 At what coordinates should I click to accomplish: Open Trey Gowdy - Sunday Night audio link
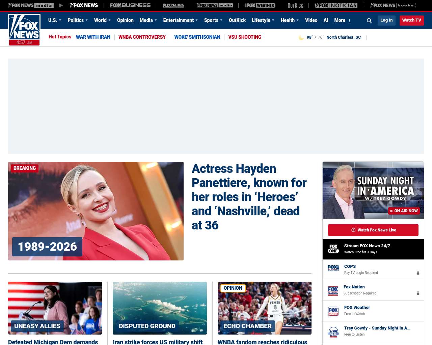pos(377,328)
